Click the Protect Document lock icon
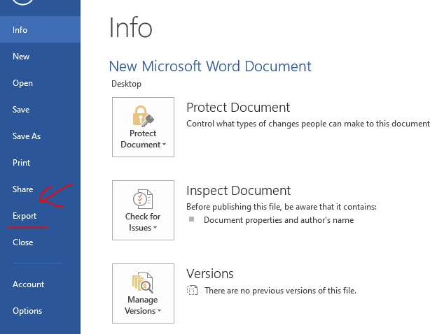The width and height of the screenshot is (430, 334). tap(143, 116)
